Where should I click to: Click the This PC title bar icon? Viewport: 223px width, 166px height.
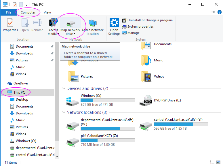(5, 4)
